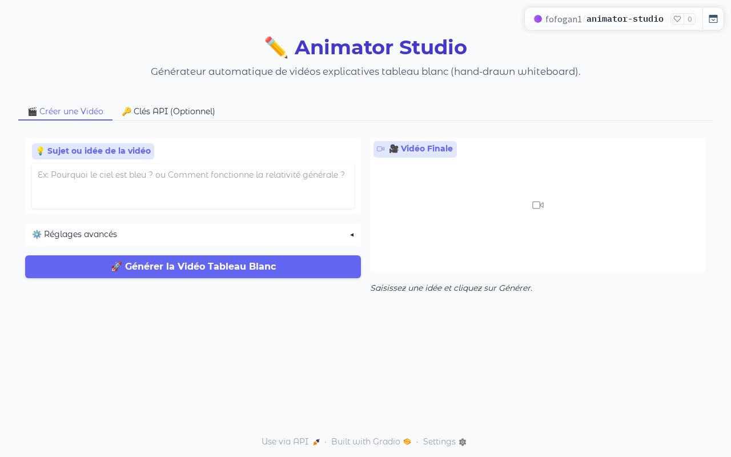Viewport: 731px width, 457px height.
Task: Click the fofogan1 username link
Action: pyautogui.click(x=564, y=19)
